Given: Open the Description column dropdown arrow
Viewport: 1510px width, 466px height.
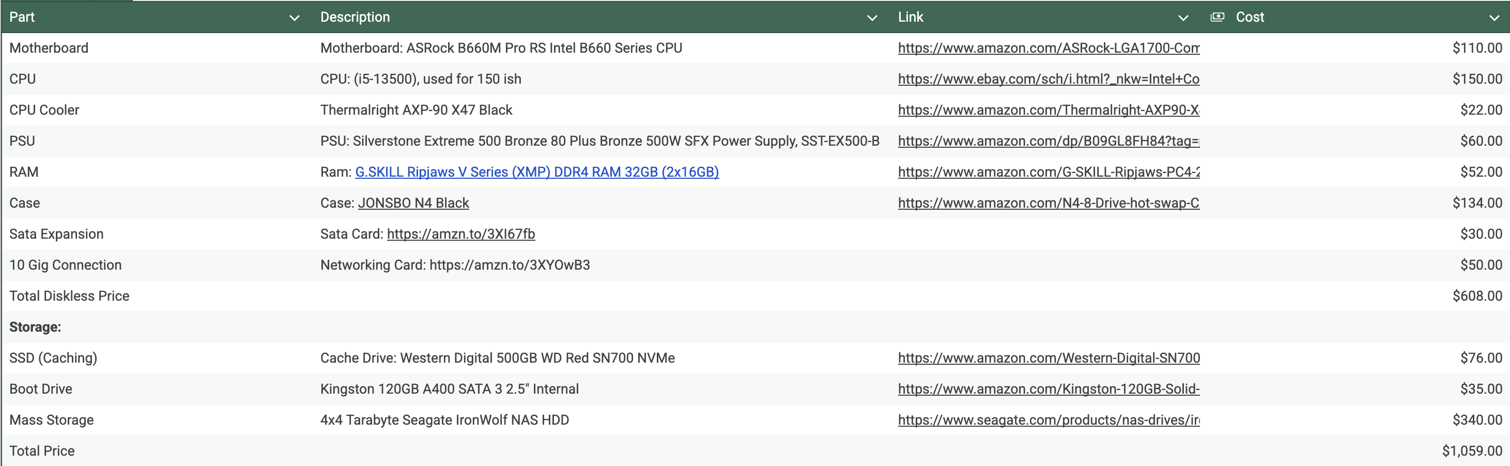Looking at the screenshot, I should pos(872,18).
